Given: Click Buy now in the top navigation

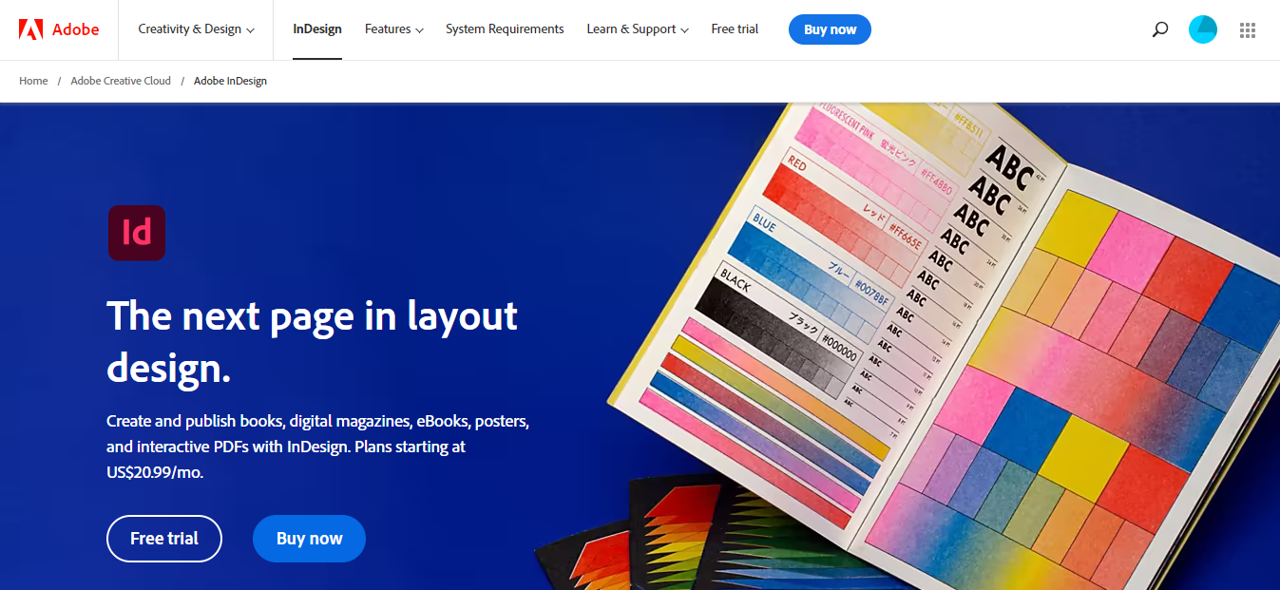Looking at the screenshot, I should click(830, 29).
